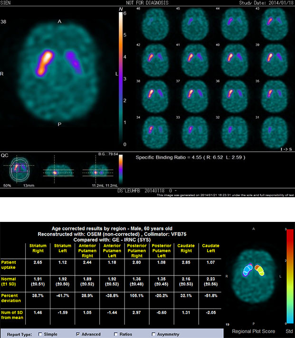Click Anterior Putamen Right column header
This screenshot has width=295, height=338.
[x=87, y=251]
